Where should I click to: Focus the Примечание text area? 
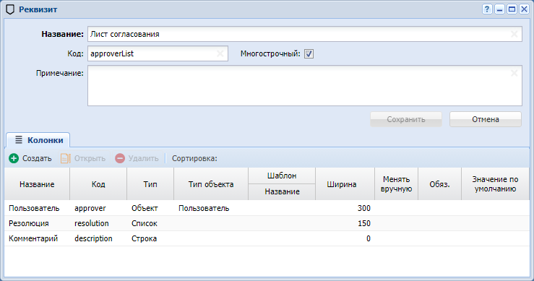(x=305, y=85)
